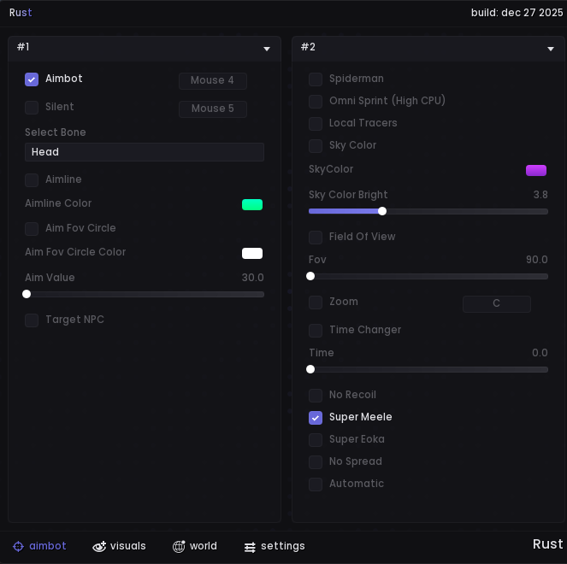Open the green Aimline Color swatch
567x564 pixels.
(x=252, y=204)
